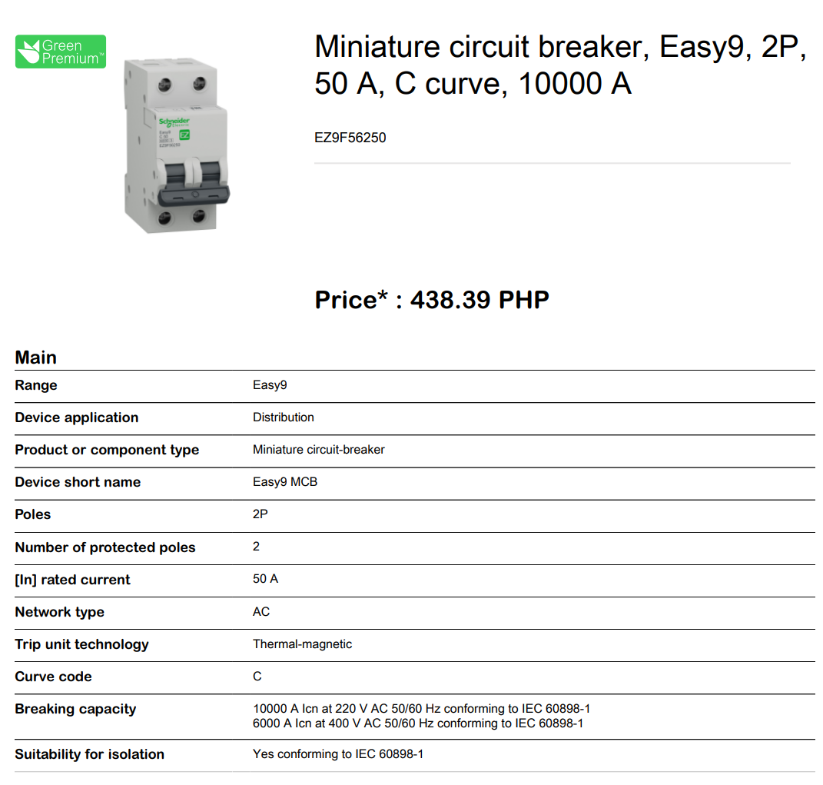Select the Range row label
823x785 pixels.
tap(36, 385)
